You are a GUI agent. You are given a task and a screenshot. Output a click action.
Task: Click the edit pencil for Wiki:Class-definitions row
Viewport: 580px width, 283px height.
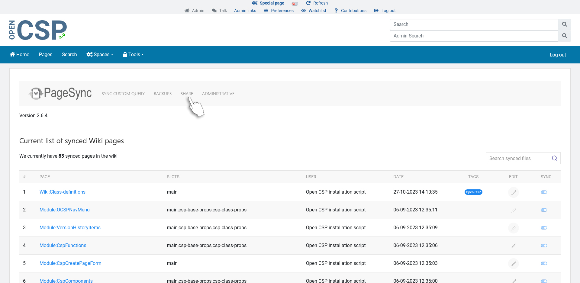(513, 192)
